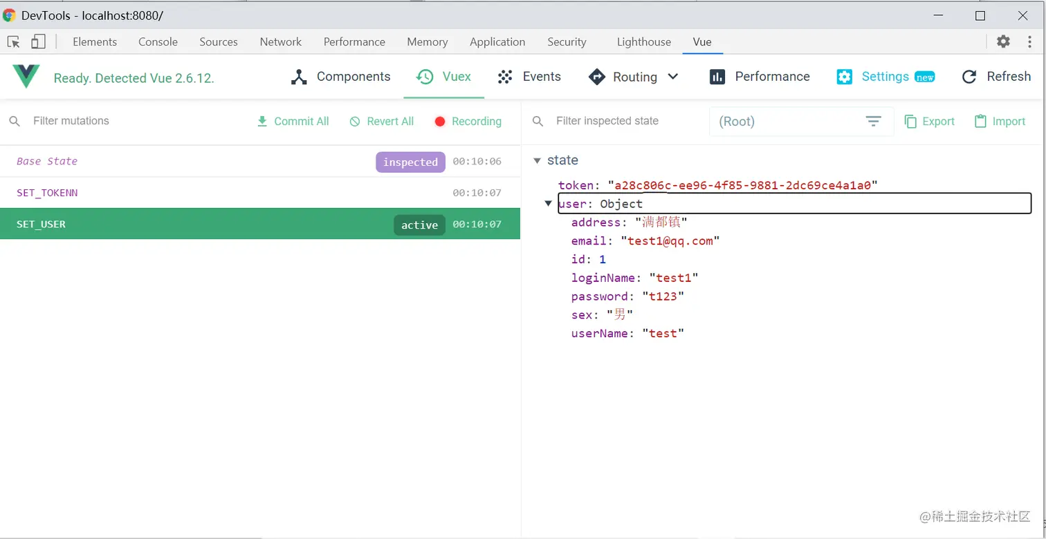Click the active badge on SET_USER

420,225
